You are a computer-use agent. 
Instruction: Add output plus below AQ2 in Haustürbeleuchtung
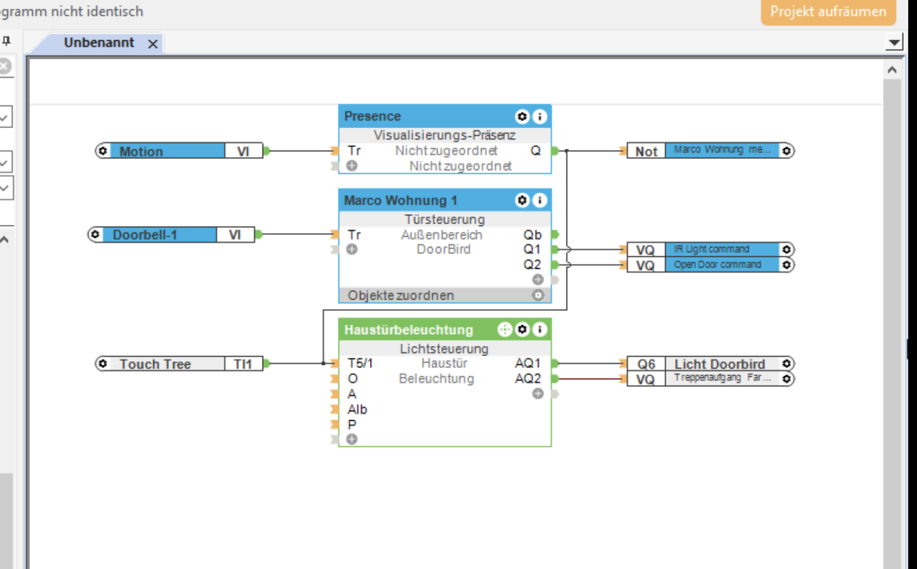(x=538, y=394)
